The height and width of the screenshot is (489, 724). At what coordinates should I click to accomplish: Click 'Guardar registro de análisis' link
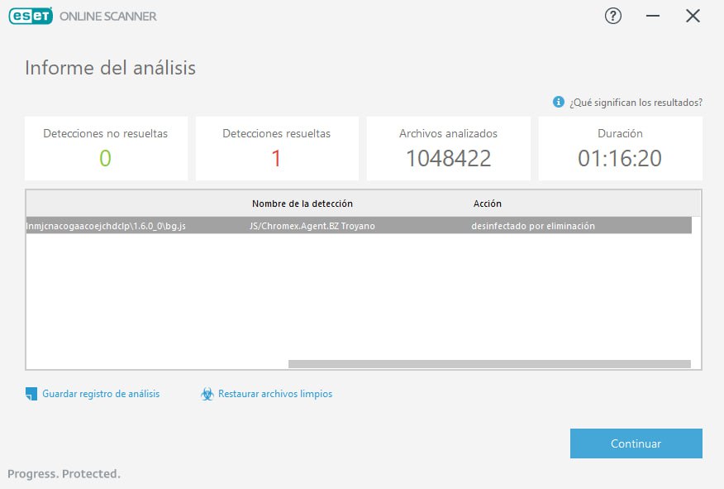pyautogui.click(x=101, y=394)
